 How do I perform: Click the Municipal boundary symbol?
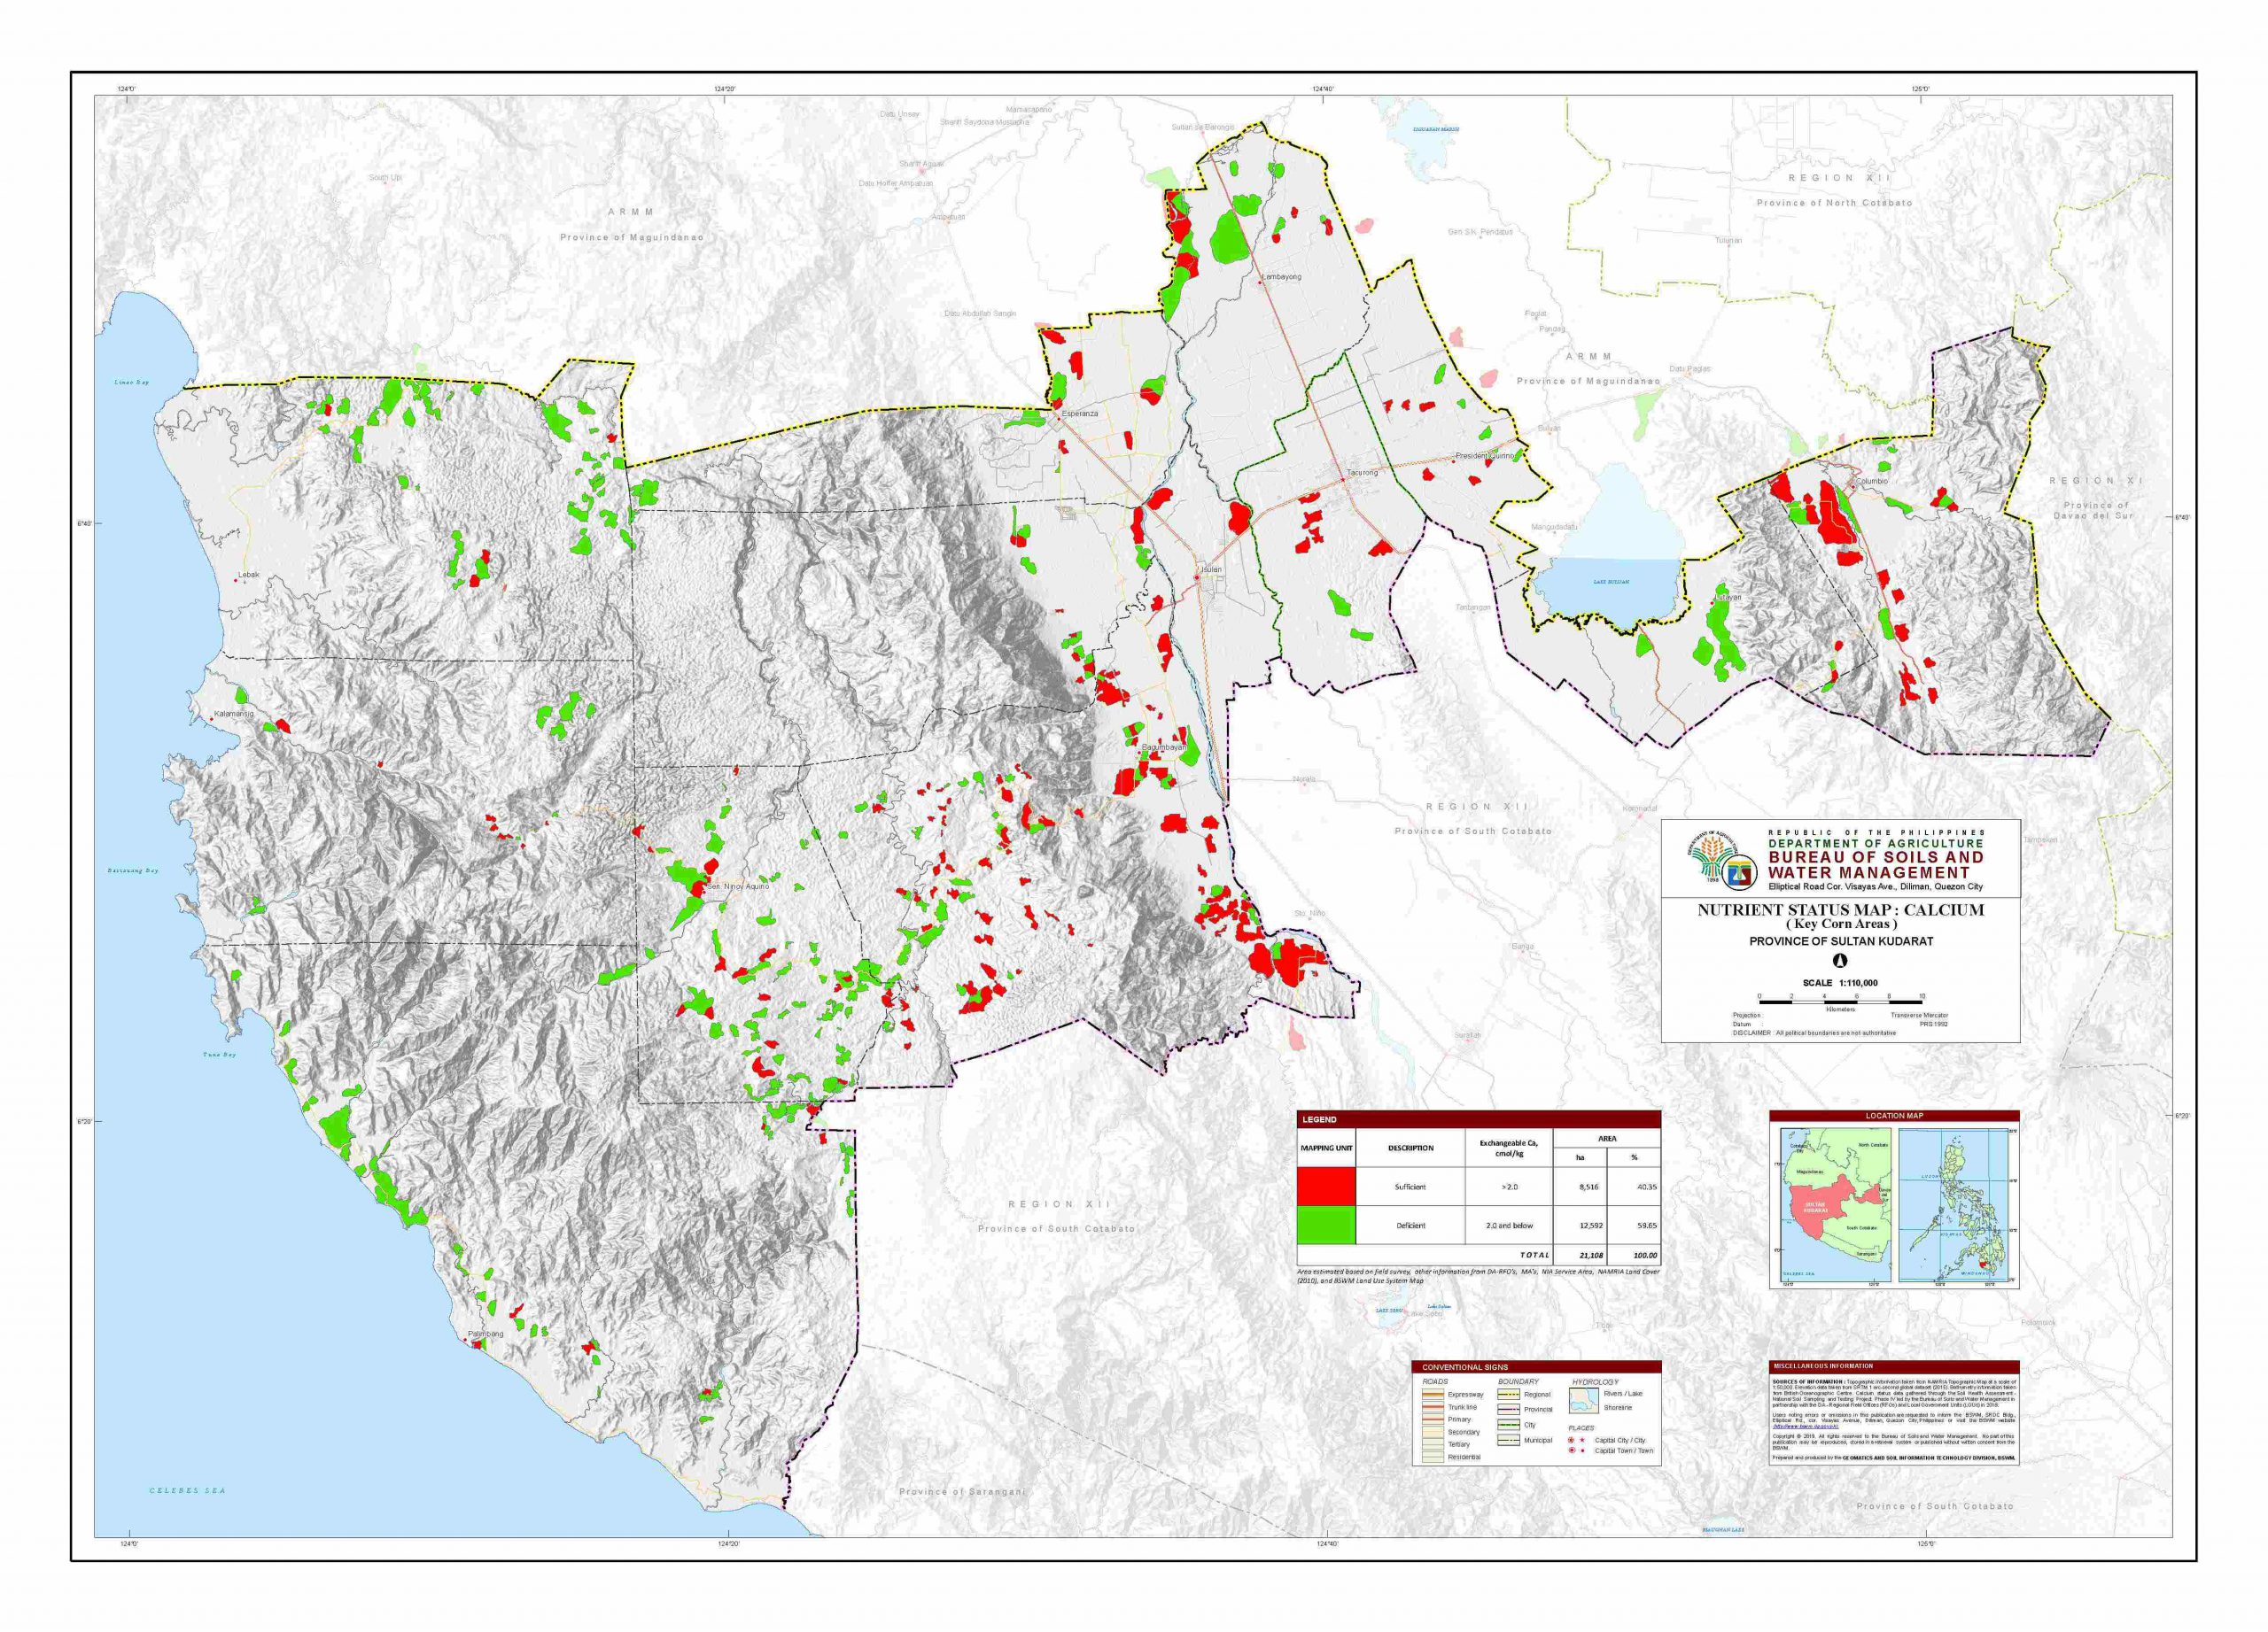pyautogui.click(x=1509, y=1440)
